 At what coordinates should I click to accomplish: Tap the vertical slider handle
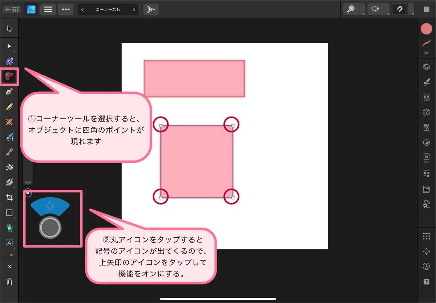click(x=28, y=182)
